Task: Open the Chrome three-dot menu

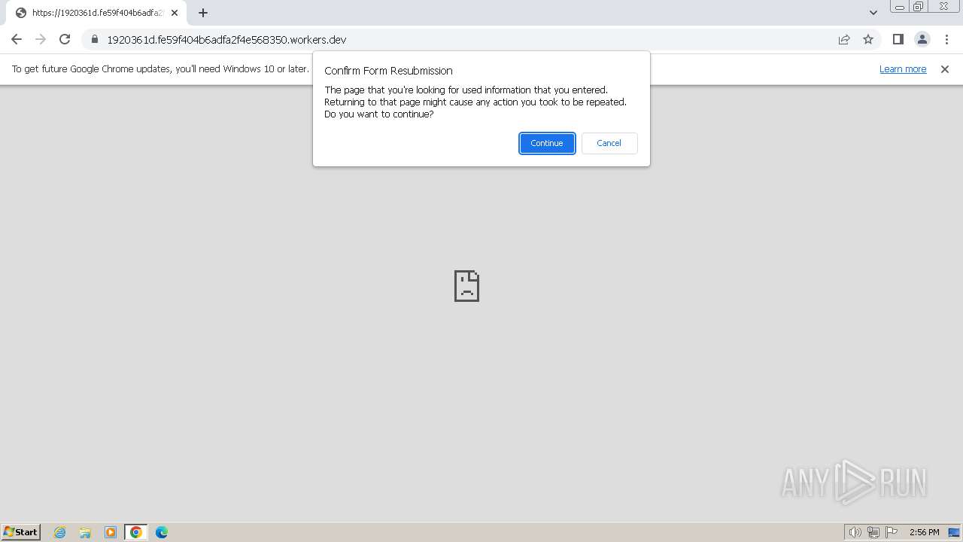Action: coord(946,39)
